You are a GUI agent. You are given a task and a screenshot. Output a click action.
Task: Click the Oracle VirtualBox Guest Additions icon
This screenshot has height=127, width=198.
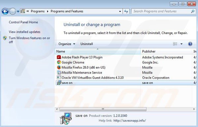click(x=59, y=78)
